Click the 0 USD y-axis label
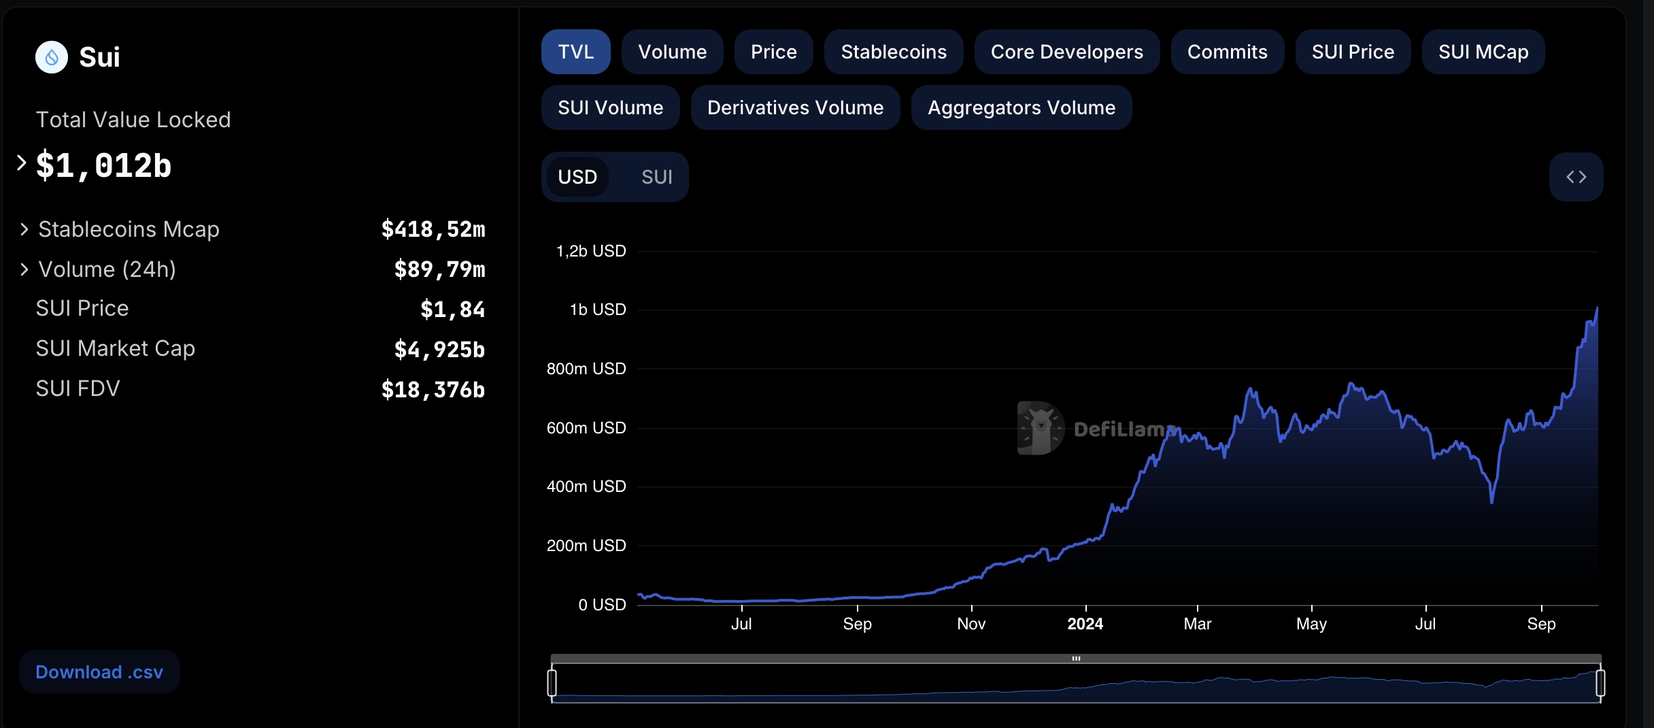 coord(602,605)
